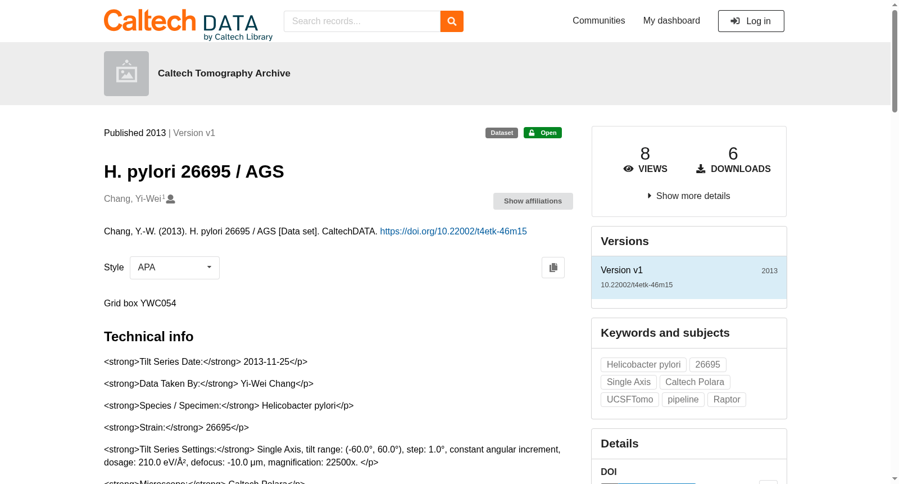The height and width of the screenshot is (484, 899).
Task: Select Version v1 in Versions list
Action: point(689,277)
